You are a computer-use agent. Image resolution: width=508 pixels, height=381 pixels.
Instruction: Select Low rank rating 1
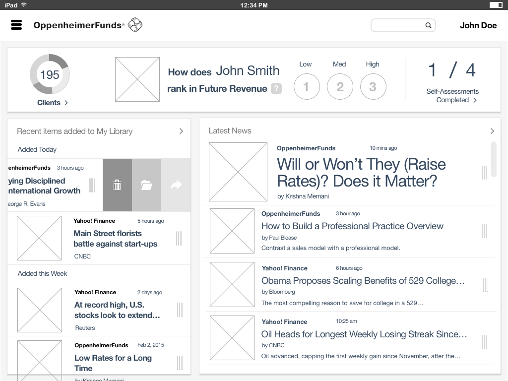[x=307, y=86]
